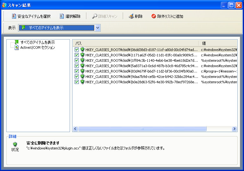Click the horizontal scrollbar left arrow
Image resolution: width=244 pixels, height=171 pixels.
tap(75, 129)
